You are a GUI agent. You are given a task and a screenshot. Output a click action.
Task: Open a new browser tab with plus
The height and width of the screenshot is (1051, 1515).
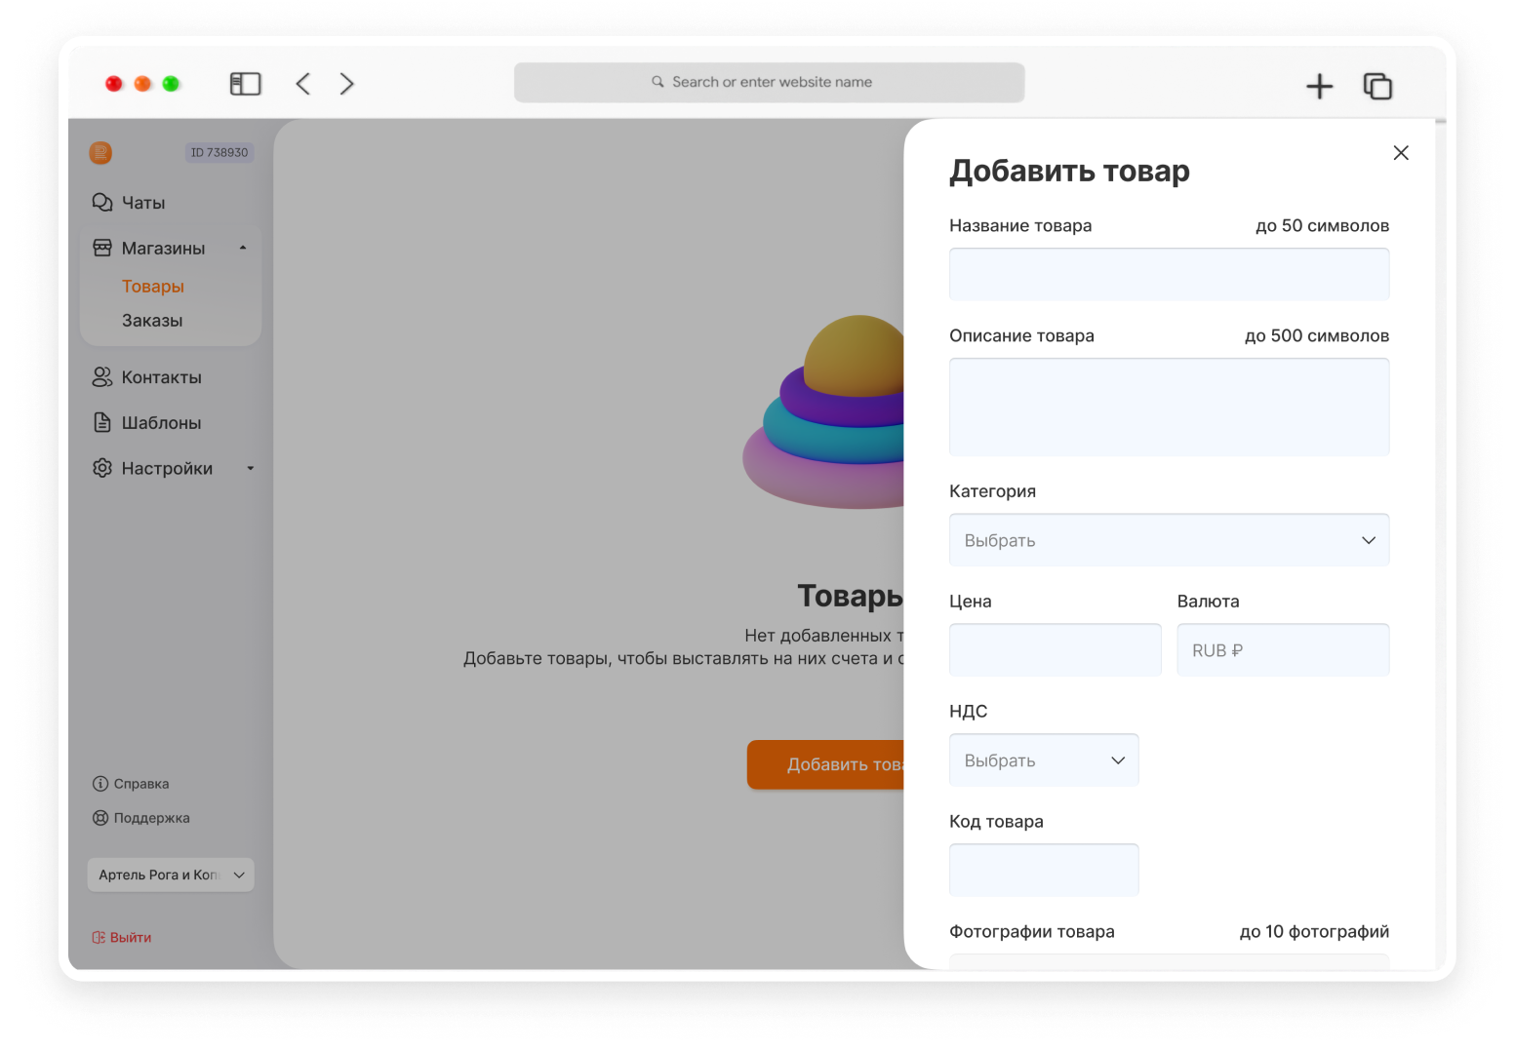pos(1319,86)
